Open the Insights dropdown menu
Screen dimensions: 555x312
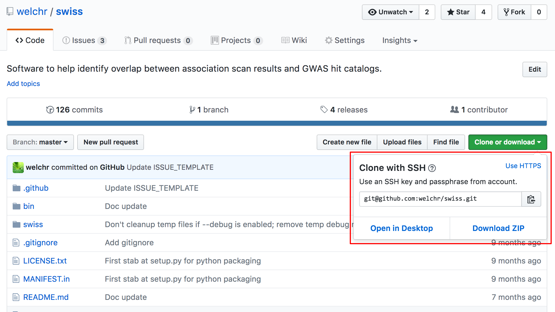pyautogui.click(x=399, y=41)
